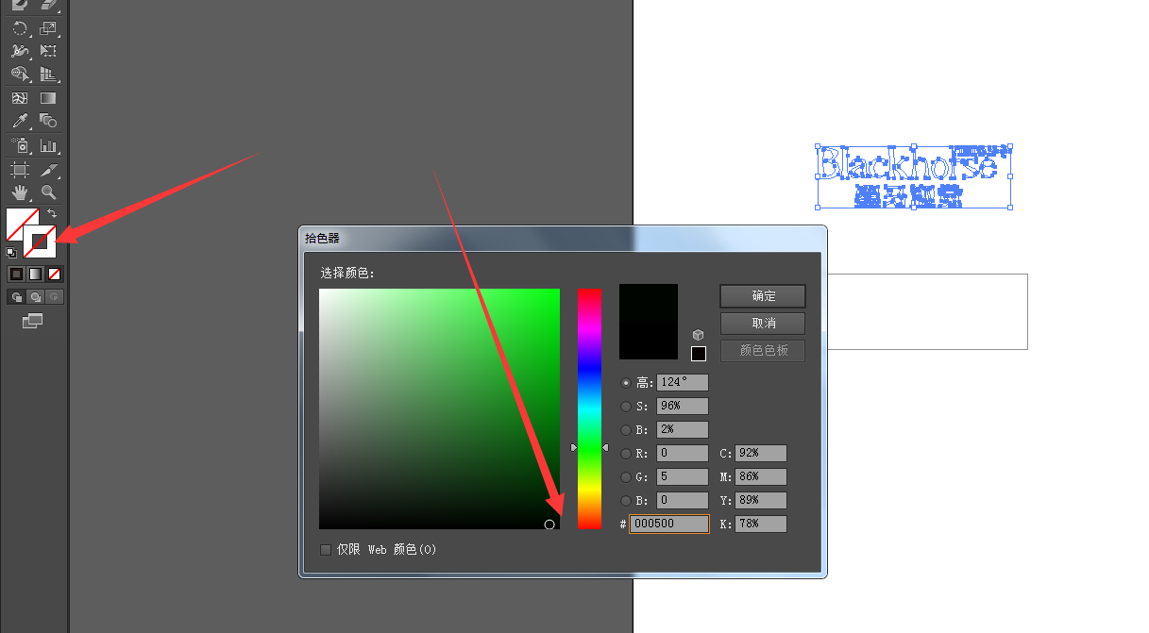Confirm color with 确定 button
Screen dimensions: 1149x633
click(x=762, y=296)
